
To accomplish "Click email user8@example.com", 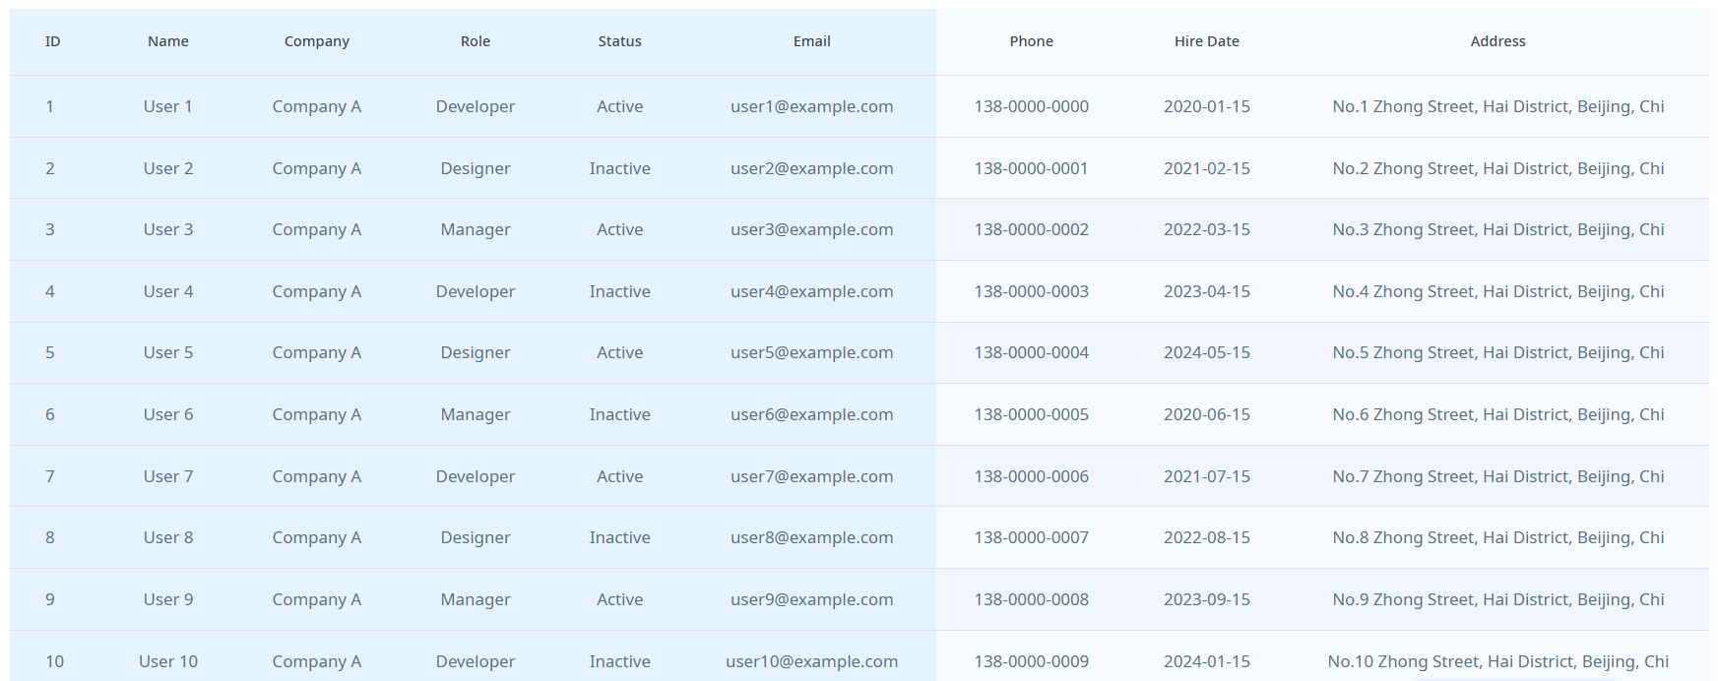I will tap(812, 537).
